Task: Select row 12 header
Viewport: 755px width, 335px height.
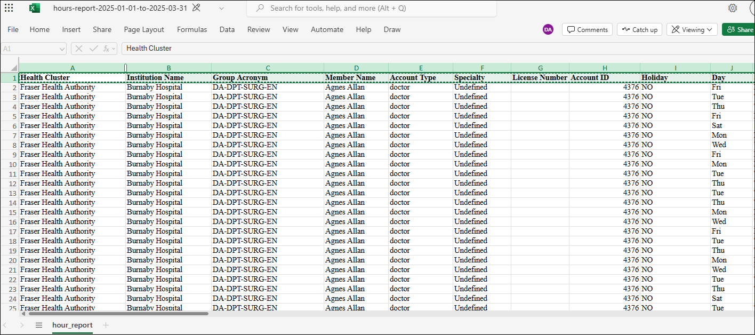Action: (9, 183)
